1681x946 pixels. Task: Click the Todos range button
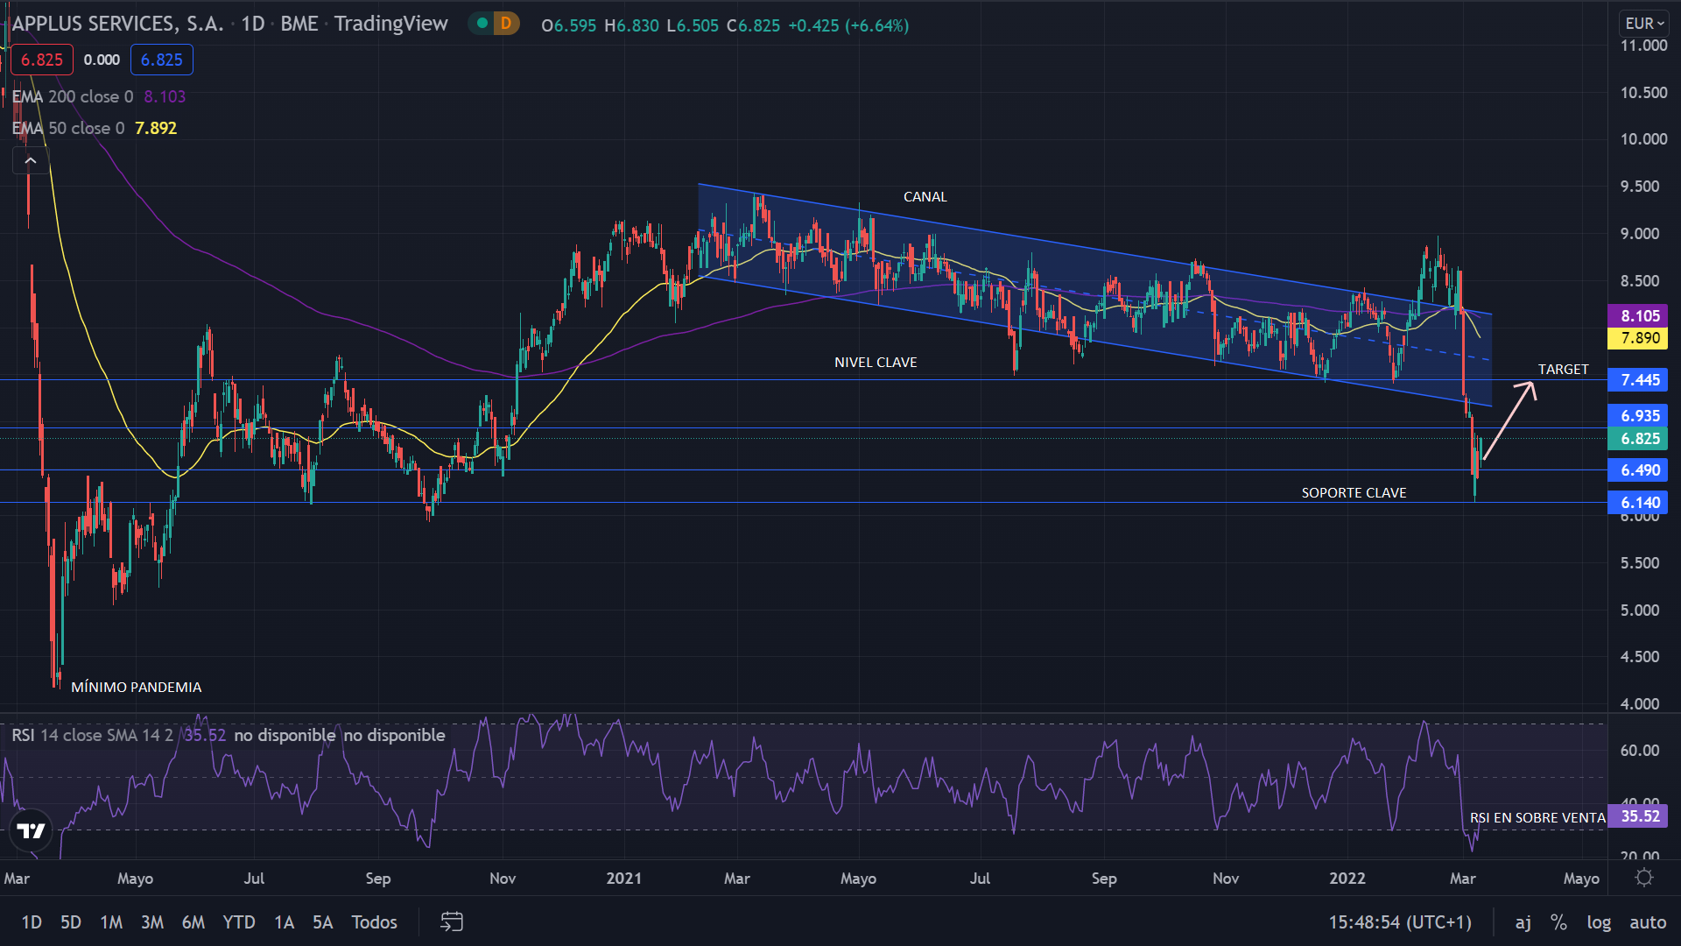coord(374,921)
